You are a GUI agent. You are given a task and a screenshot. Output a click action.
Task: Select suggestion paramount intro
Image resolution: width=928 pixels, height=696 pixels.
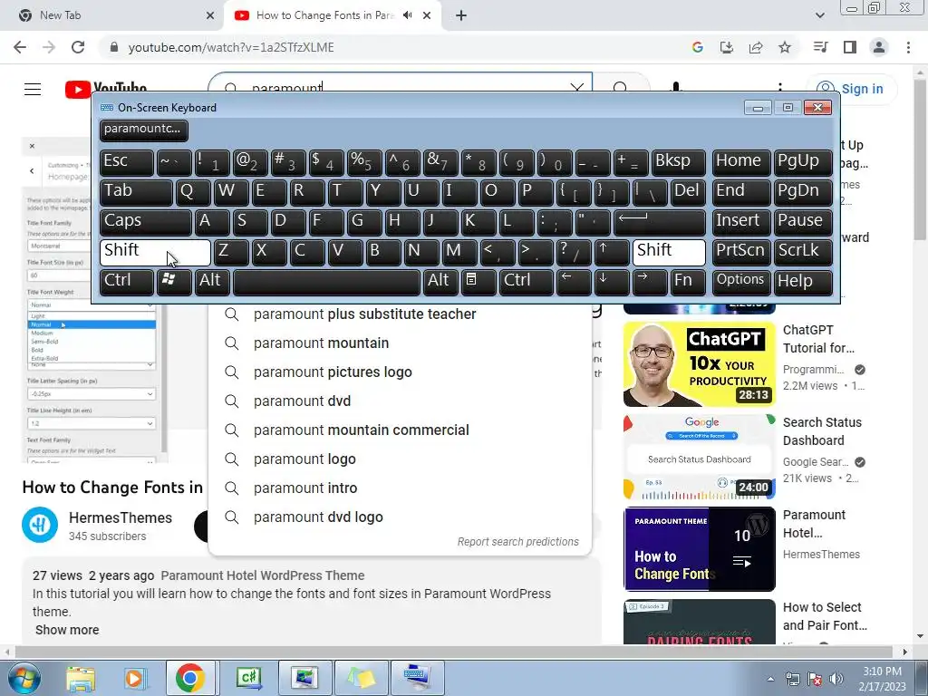point(400,488)
